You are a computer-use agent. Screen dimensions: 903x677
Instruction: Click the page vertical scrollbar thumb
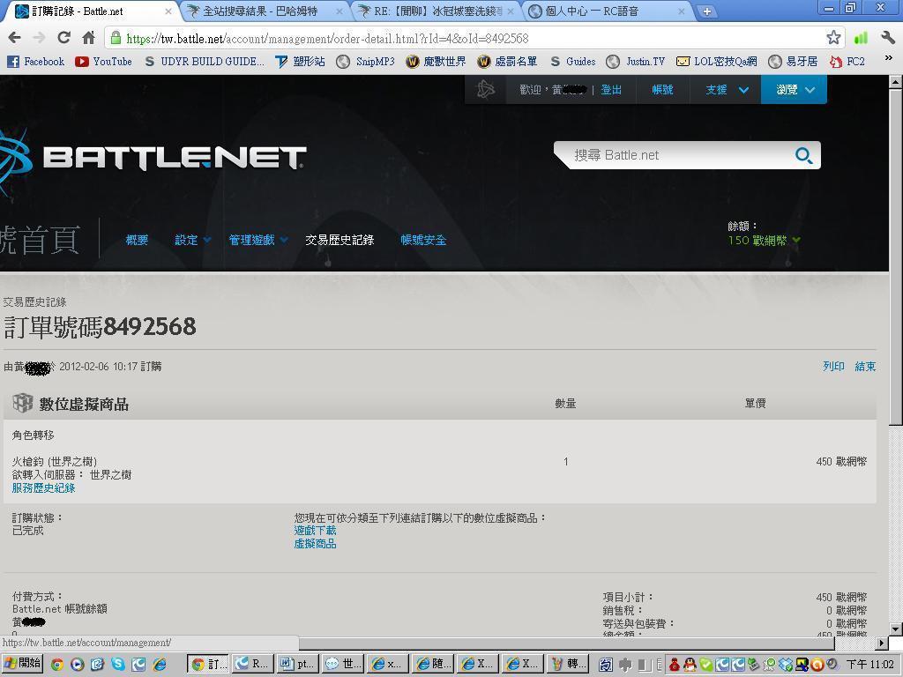pos(896,257)
